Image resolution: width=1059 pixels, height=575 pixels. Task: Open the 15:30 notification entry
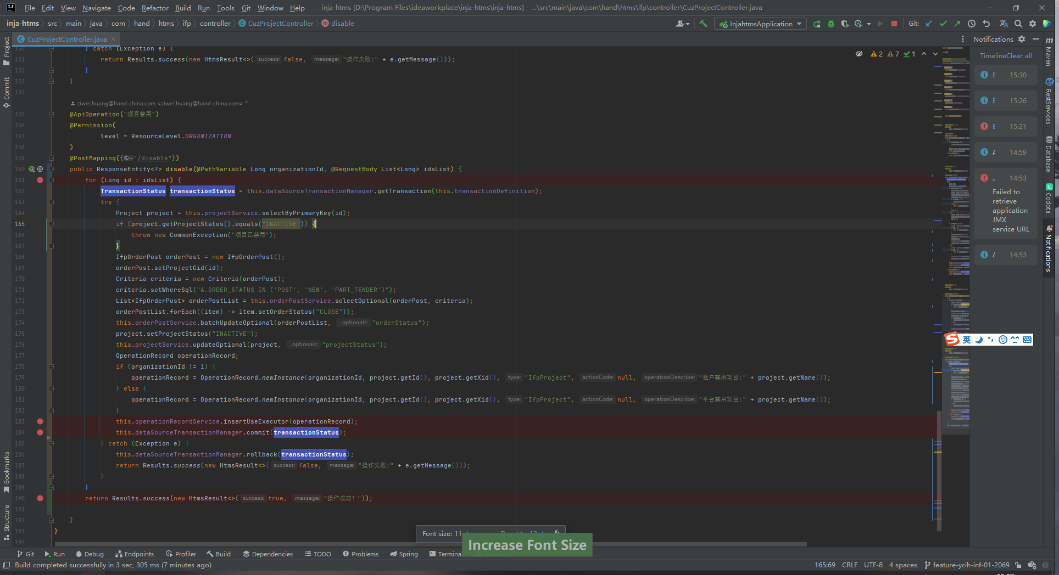click(x=1006, y=75)
